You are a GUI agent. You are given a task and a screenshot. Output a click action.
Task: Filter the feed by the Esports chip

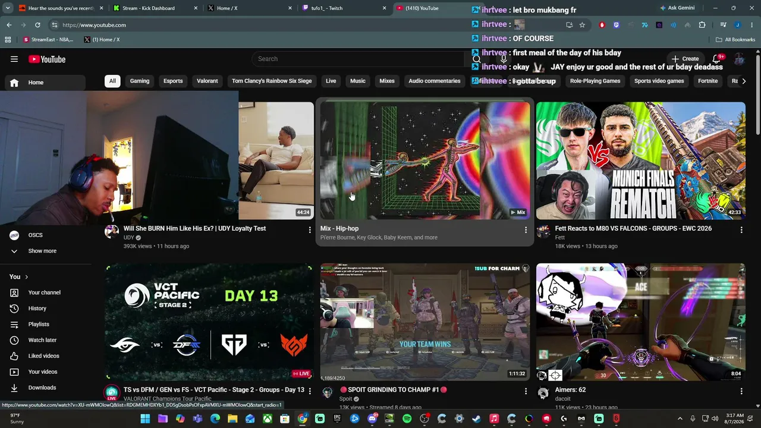[173, 81]
